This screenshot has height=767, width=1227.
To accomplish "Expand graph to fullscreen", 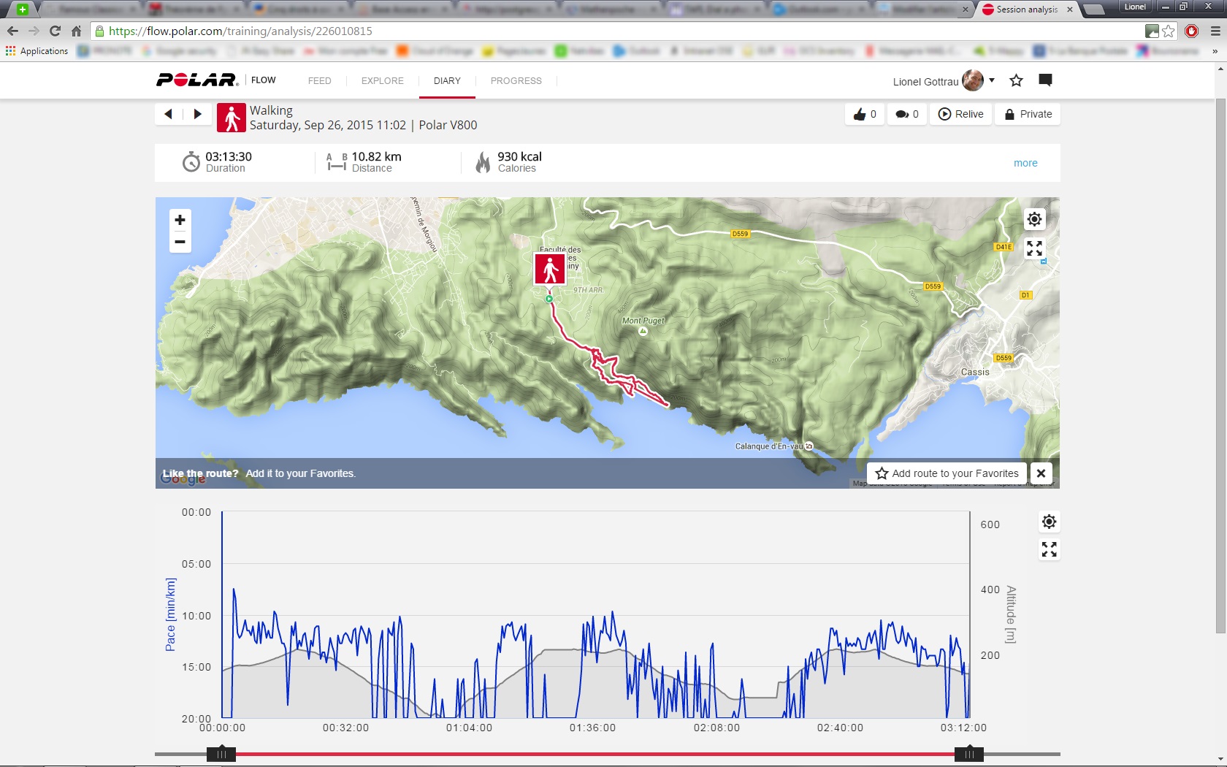I will (x=1049, y=549).
